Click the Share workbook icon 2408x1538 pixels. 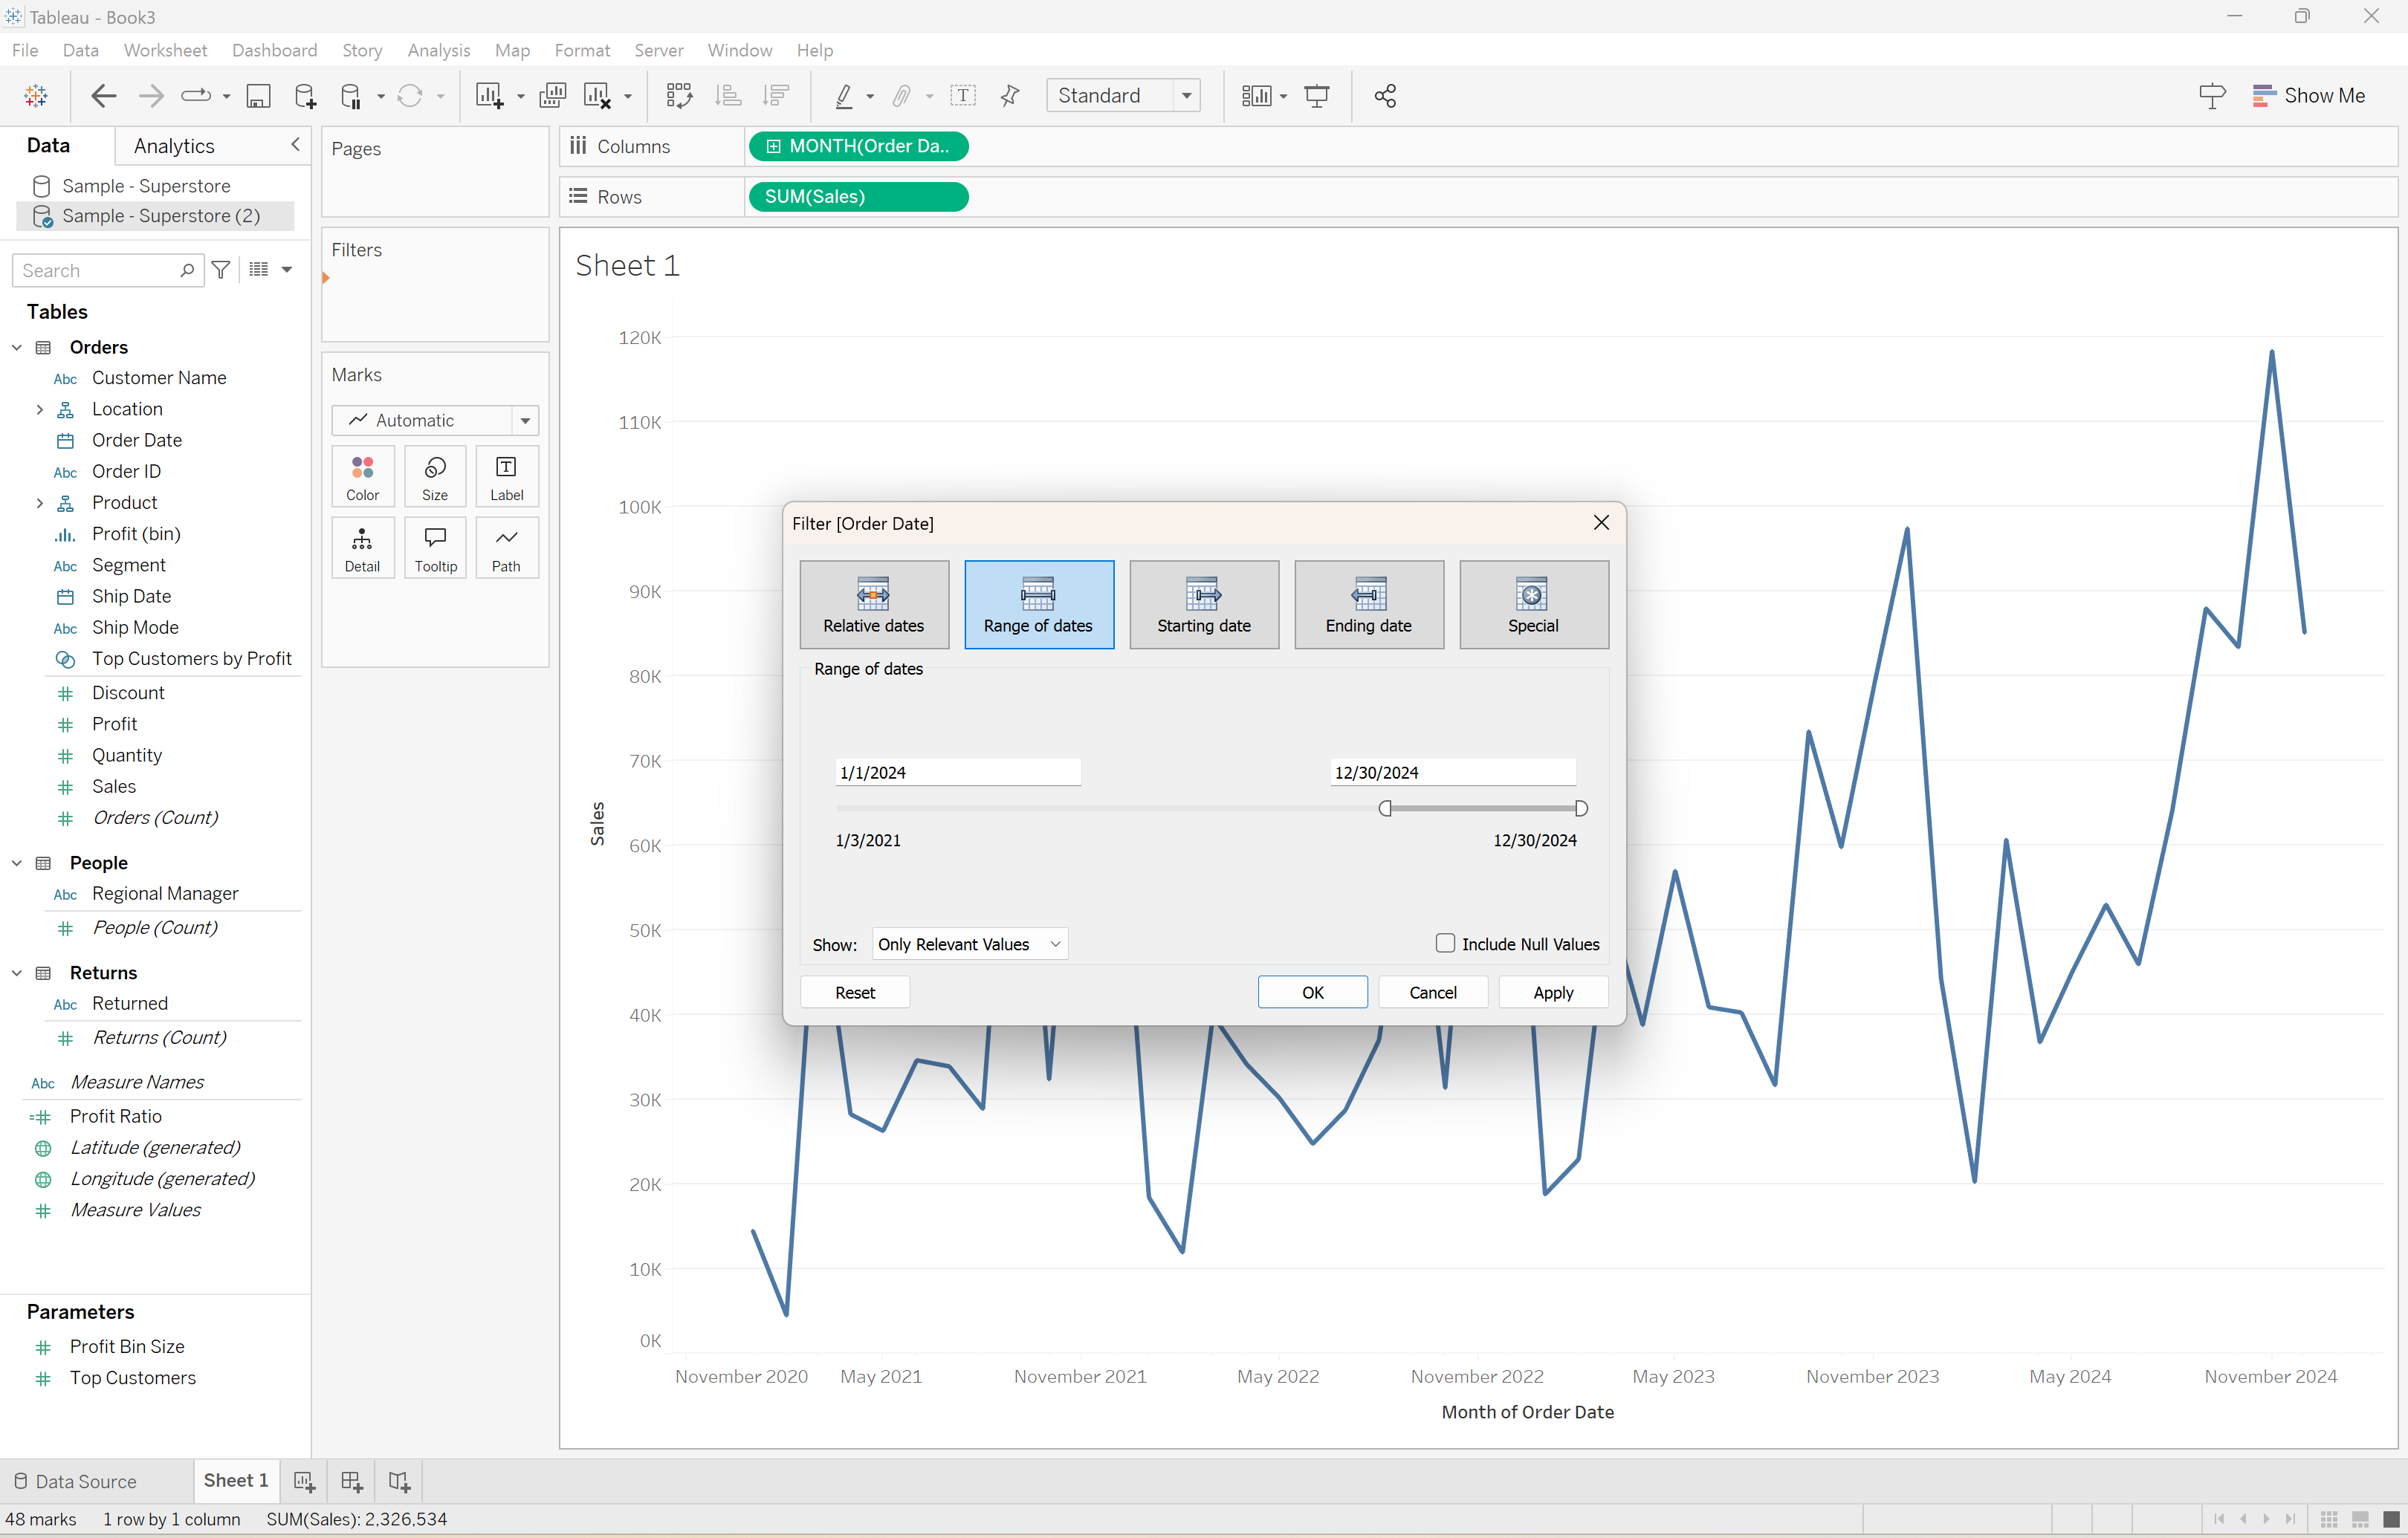pos(1385,96)
